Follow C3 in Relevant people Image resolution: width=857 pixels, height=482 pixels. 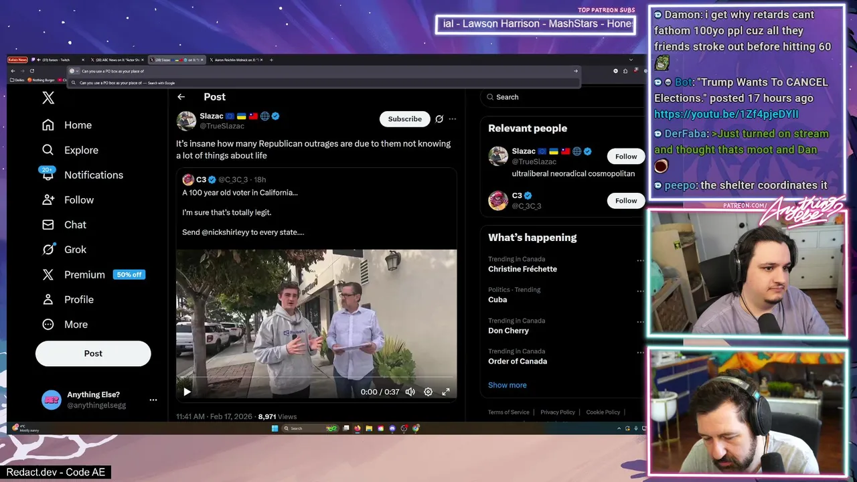626,201
